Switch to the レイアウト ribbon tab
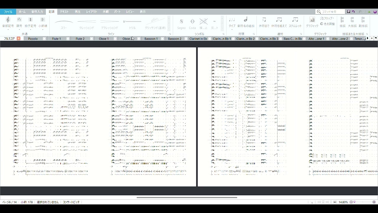378x213 pixels. pyautogui.click(x=92, y=12)
